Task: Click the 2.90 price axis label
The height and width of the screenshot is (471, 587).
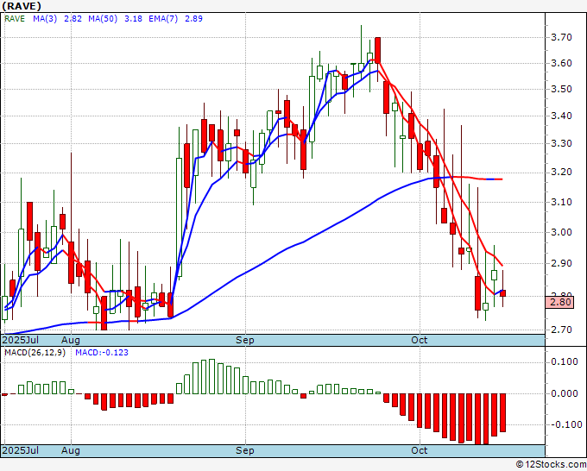Action: tap(562, 263)
